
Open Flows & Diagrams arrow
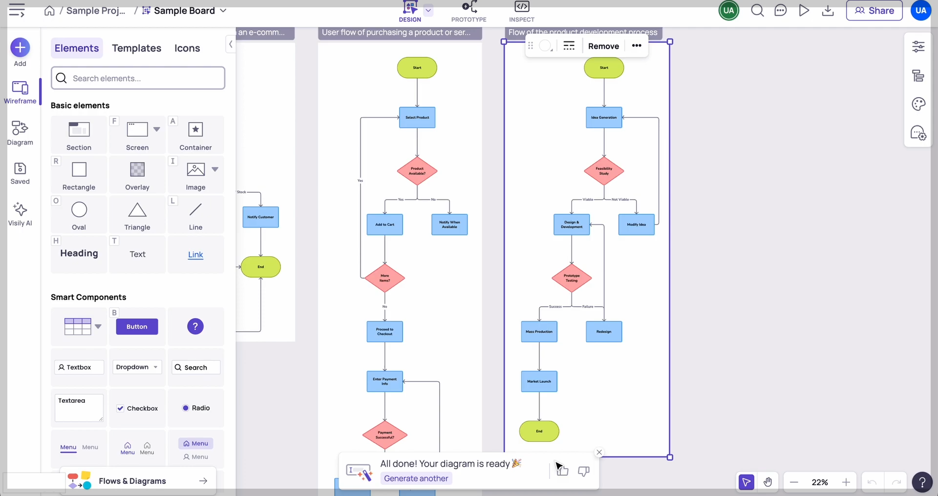(203, 481)
